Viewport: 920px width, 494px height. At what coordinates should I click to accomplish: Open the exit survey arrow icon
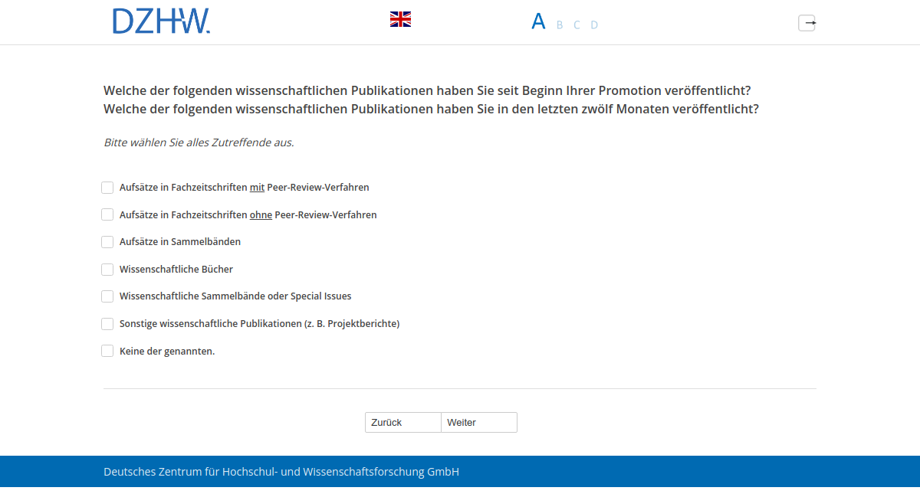[x=807, y=23]
